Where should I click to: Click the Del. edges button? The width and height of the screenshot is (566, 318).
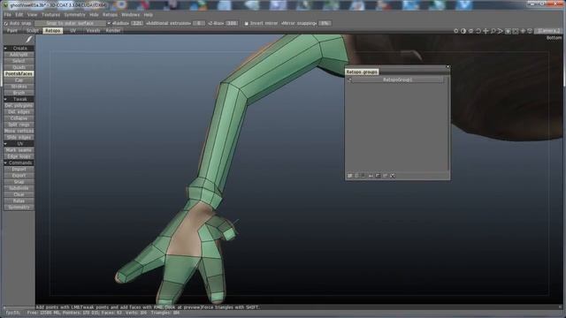click(19, 112)
